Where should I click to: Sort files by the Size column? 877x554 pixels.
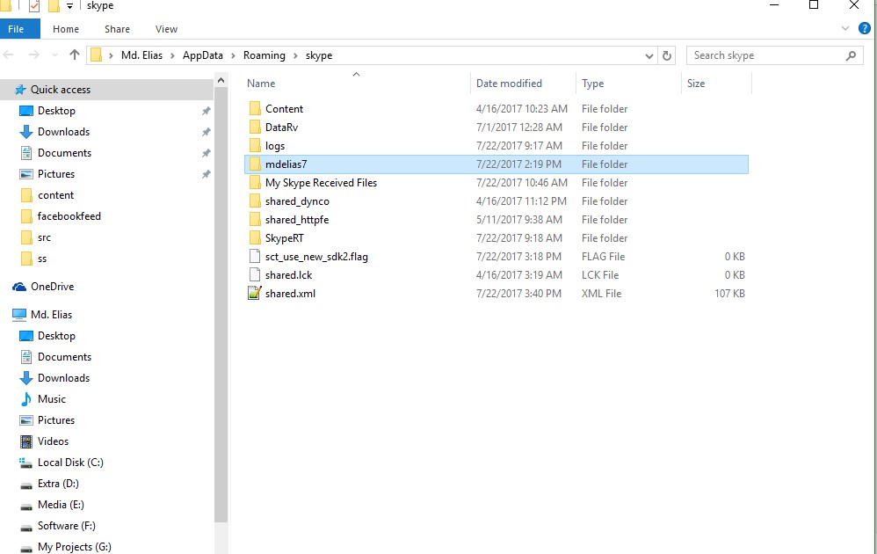click(x=696, y=84)
